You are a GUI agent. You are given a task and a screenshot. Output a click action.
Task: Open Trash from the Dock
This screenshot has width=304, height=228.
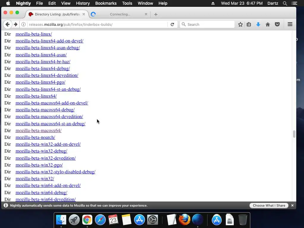tap(243, 220)
